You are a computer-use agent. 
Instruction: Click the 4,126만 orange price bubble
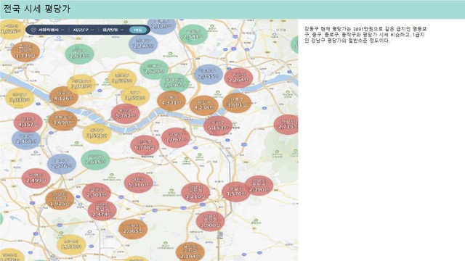click(64, 96)
